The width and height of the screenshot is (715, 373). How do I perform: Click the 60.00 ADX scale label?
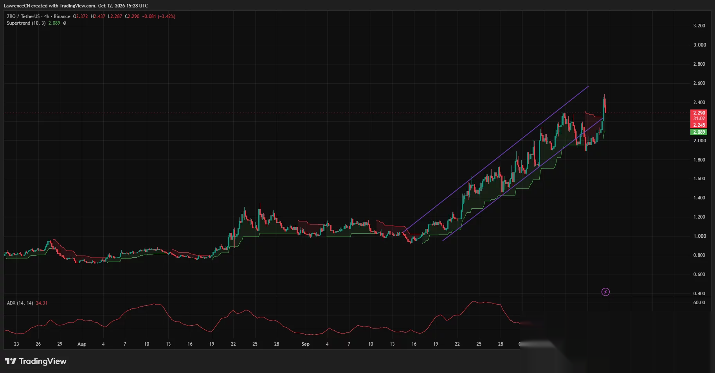pos(699,303)
